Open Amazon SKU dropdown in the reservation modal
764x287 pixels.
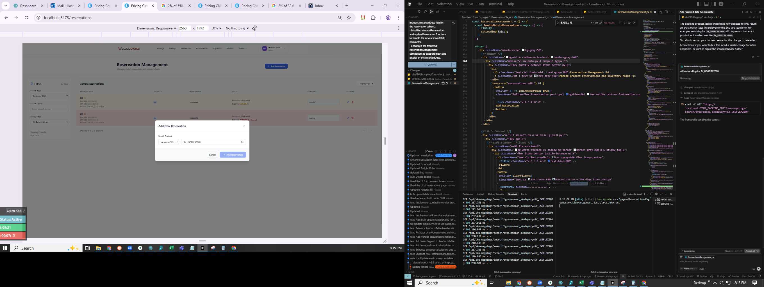169,142
